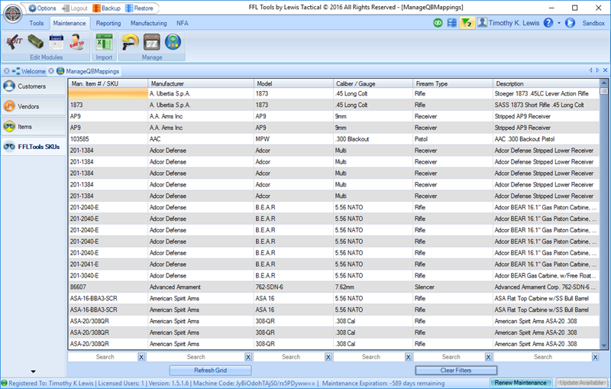Switch to the NFA ribbon tab
The image size is (611, 389).
tap(183, 24)
